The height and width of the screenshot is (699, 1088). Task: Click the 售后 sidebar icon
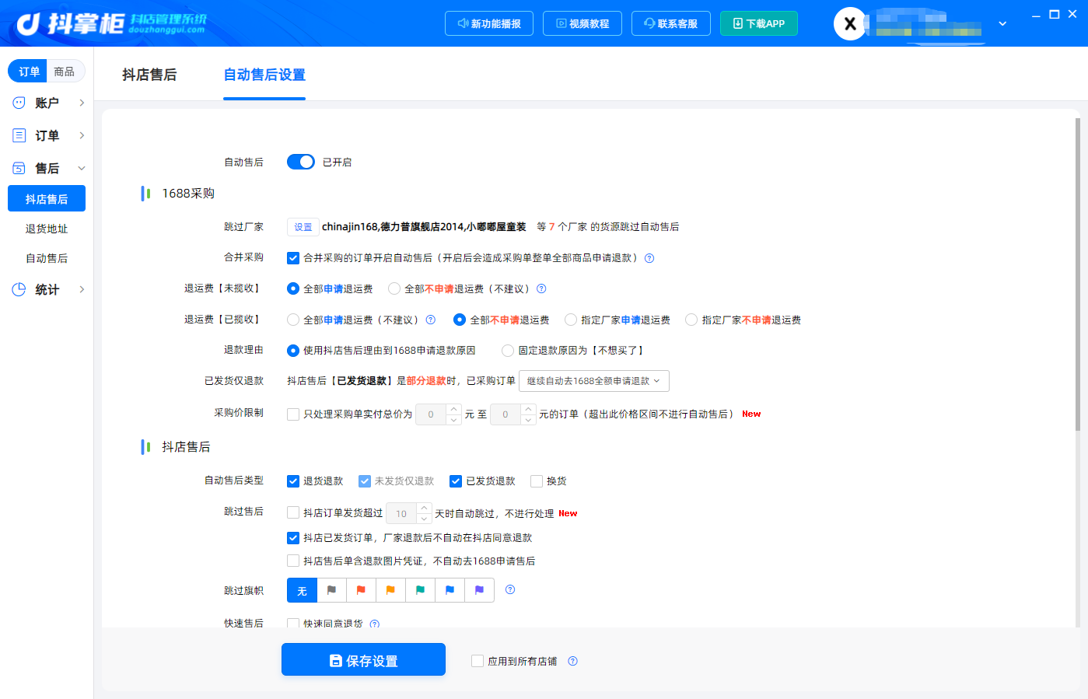[x=19, y=168]
